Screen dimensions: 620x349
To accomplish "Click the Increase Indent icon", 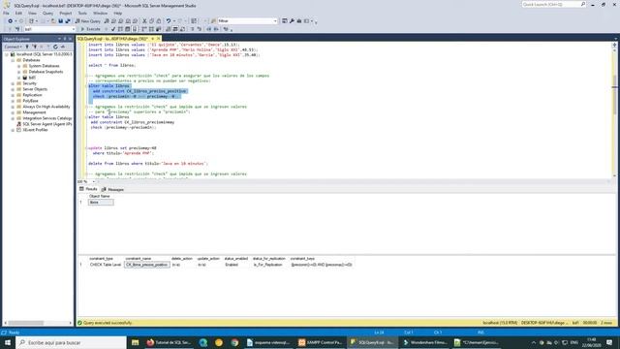I will tap(216, 29).
